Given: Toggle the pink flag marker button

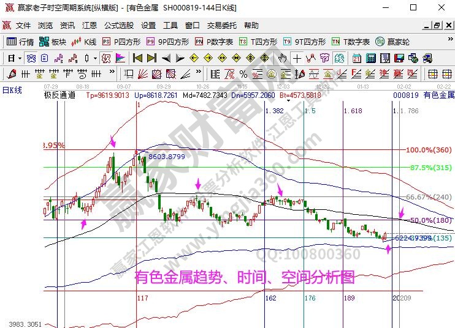Looking at the screenshot, I should point(120,58).
